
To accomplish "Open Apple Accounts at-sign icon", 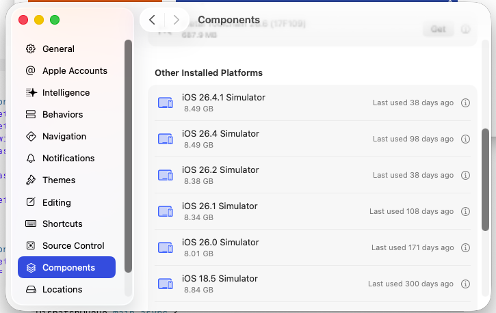I will 31,70.
